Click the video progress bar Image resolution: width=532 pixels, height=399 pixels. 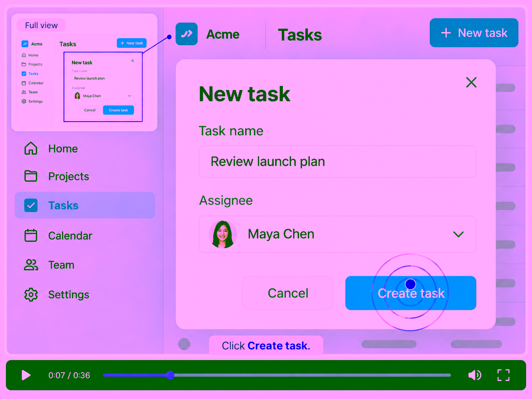pos(277,375)
